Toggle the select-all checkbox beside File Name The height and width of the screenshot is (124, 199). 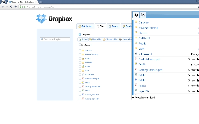click(80, 45)
